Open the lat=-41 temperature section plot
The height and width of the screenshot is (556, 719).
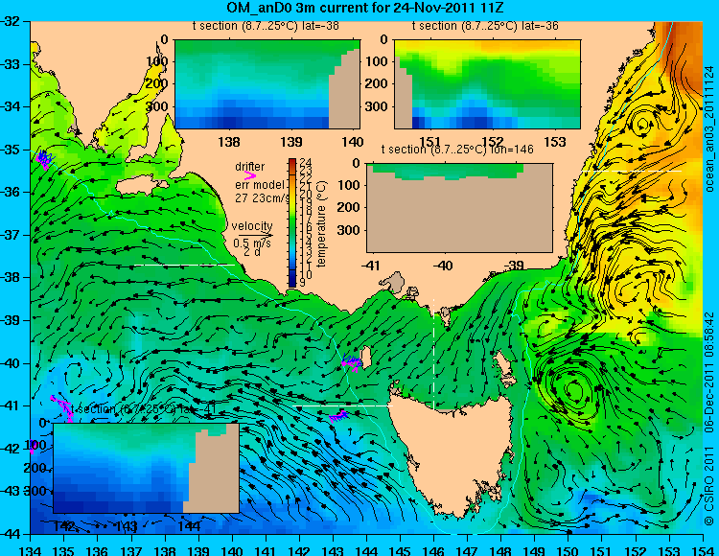pyautogui.click(x=146, y=468)
